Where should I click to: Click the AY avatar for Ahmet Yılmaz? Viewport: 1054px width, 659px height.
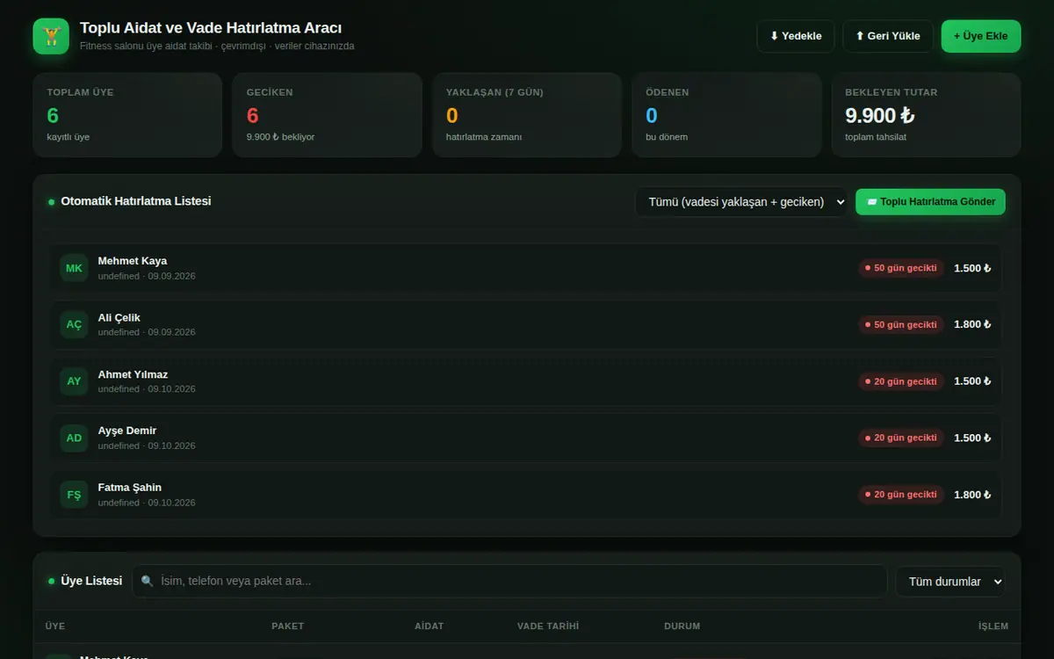pyautogui.click(x=74, y=381)
